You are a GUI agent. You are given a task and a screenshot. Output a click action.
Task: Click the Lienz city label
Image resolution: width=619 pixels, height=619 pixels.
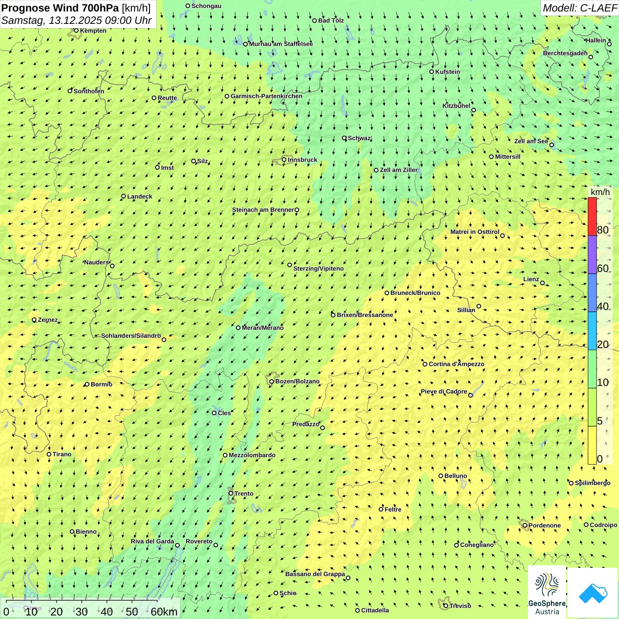tap(531, 279)
